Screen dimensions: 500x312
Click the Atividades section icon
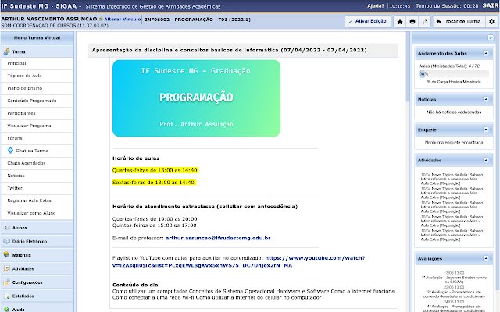coord(7,268)
